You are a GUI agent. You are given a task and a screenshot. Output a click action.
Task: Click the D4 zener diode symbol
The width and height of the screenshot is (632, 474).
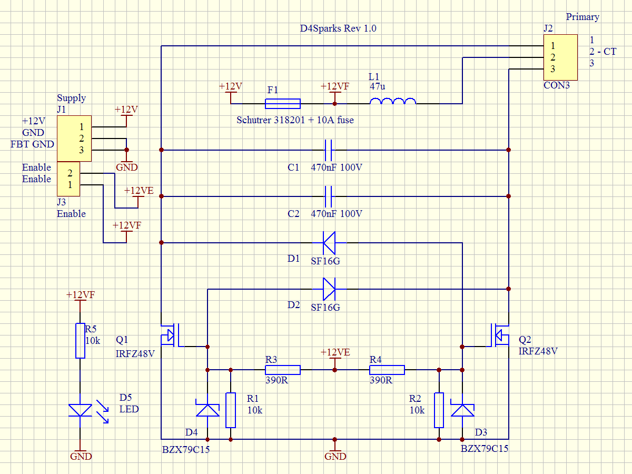pyautogui.click(x=208, y=410)
